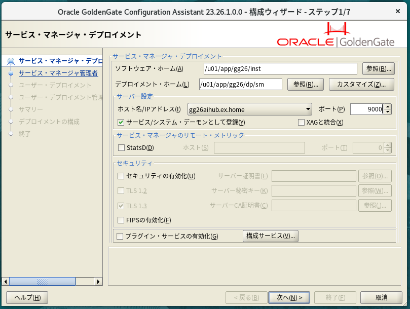Enable the XAGと統合 checkbox
Screen dimensions: 410x309
[x=302, y=122]
